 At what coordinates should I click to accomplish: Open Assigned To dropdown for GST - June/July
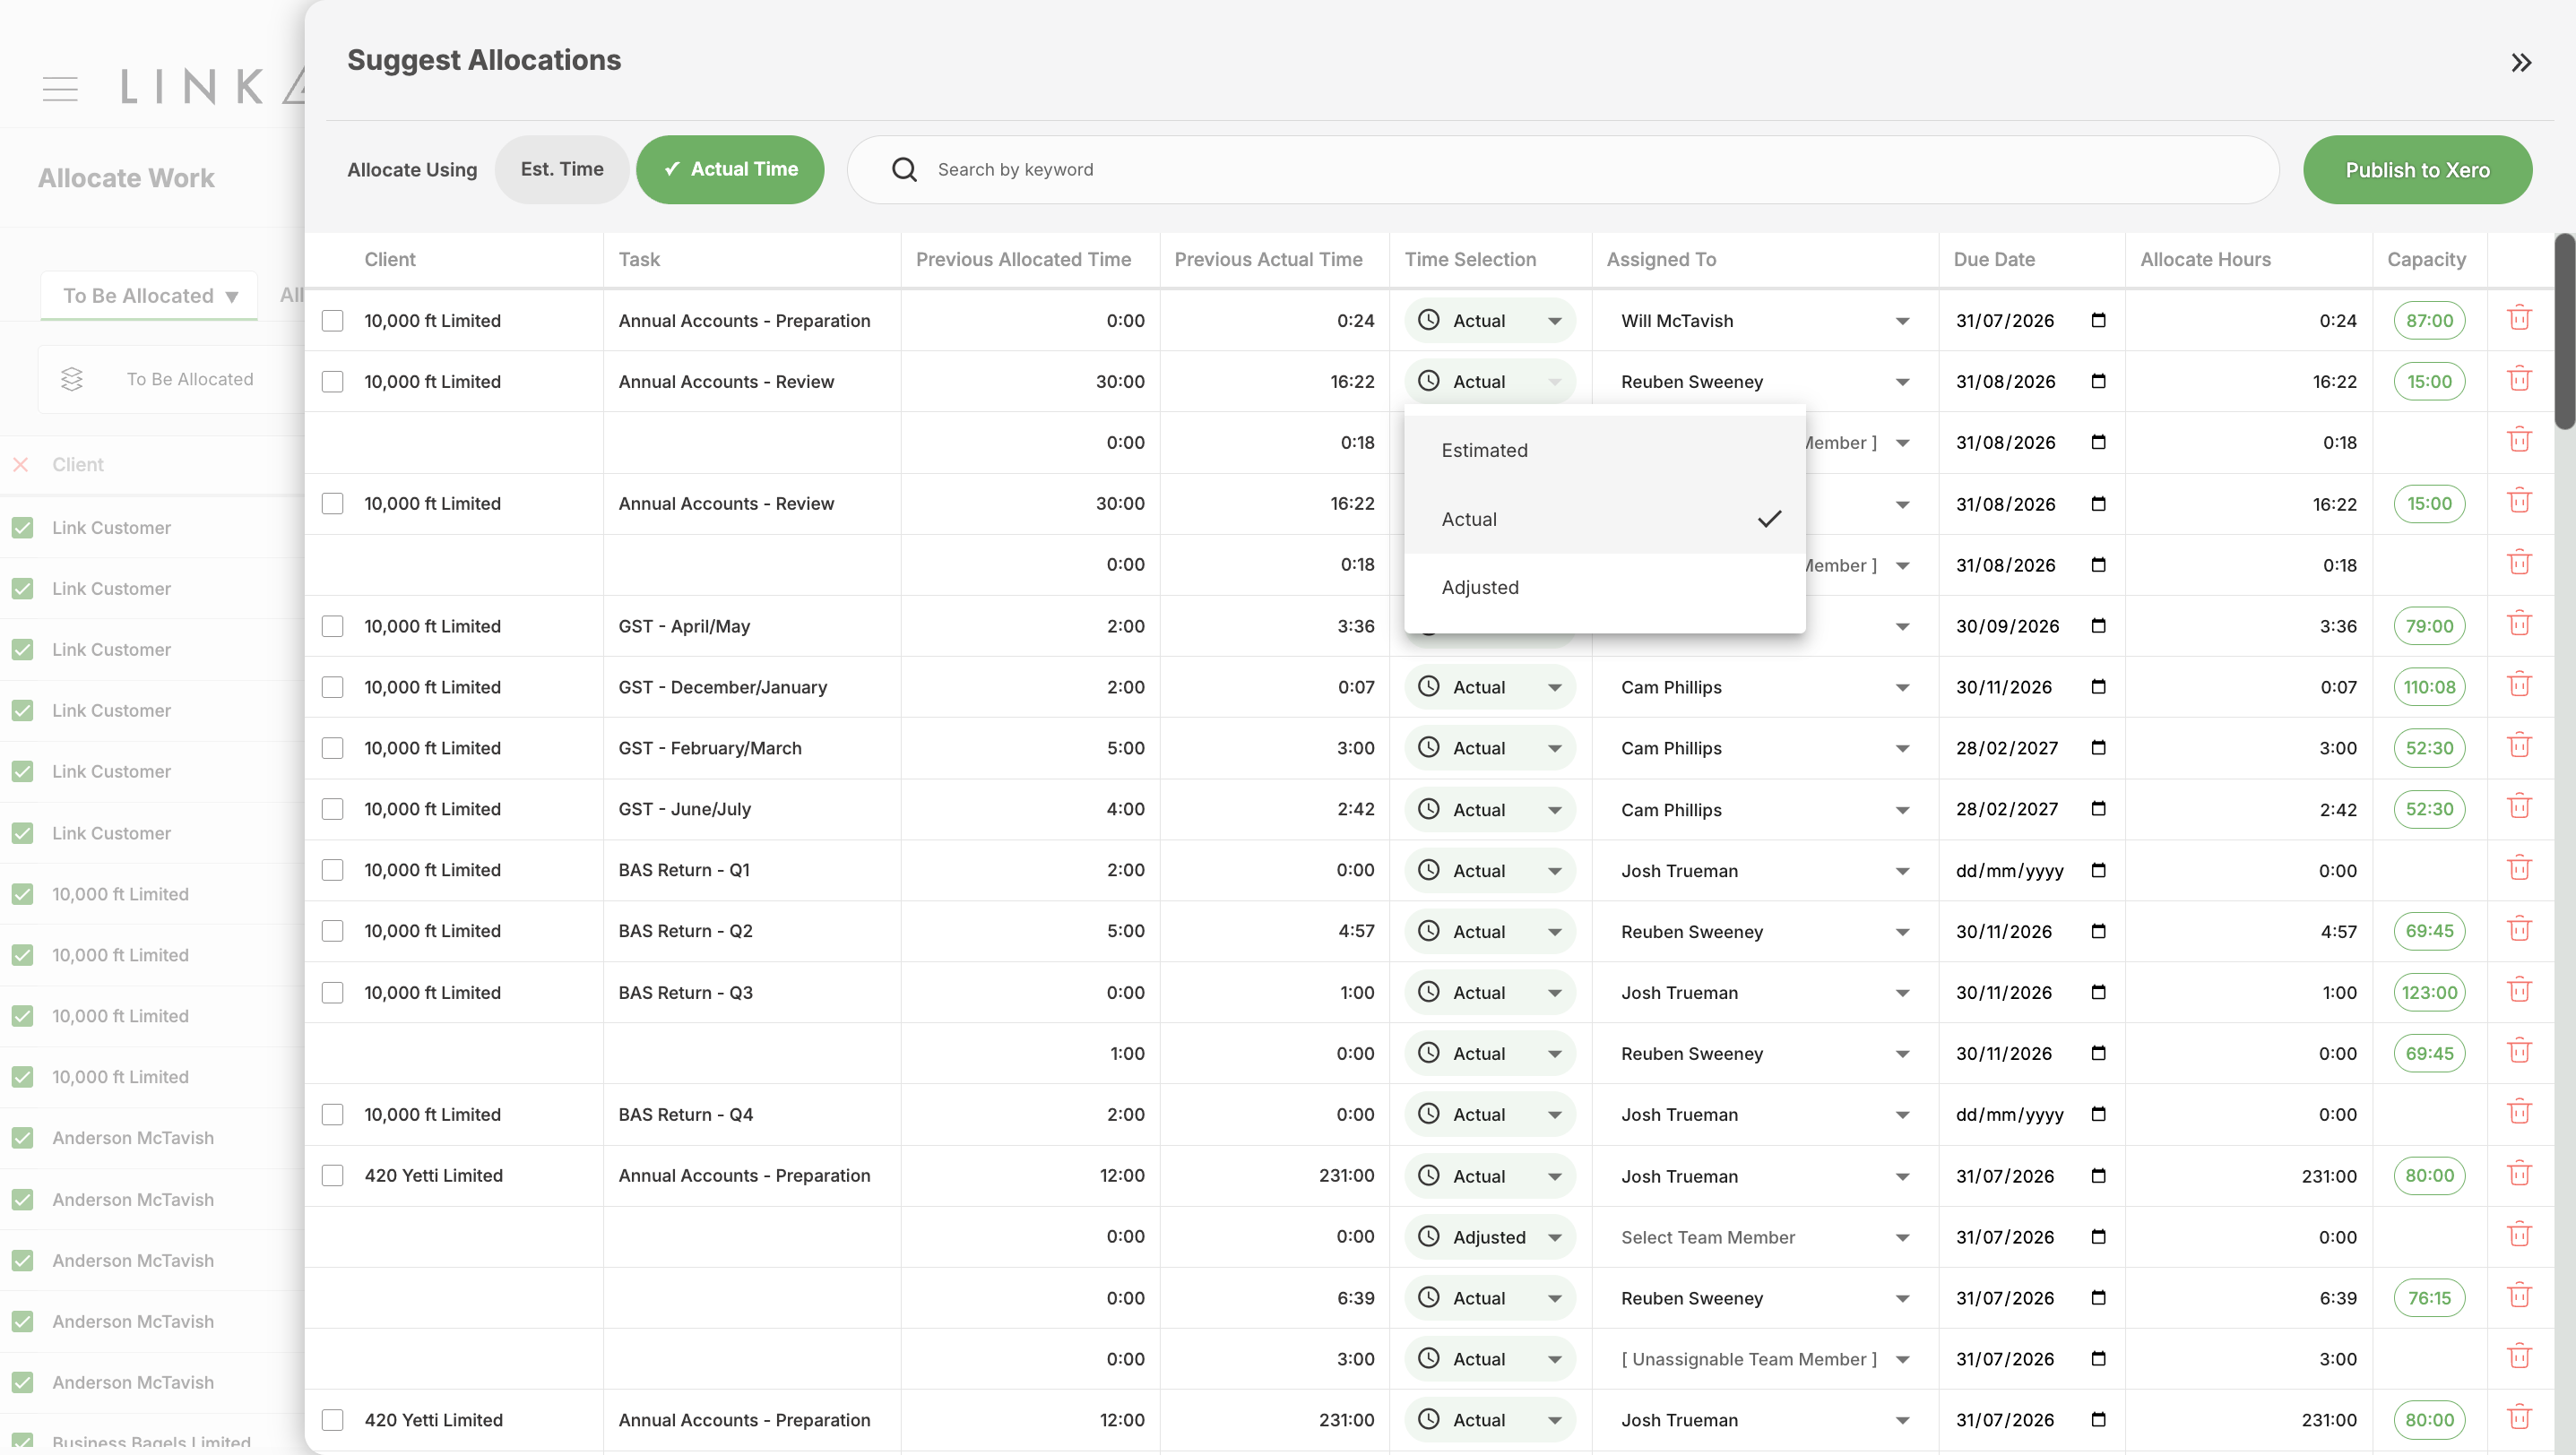1765,809
